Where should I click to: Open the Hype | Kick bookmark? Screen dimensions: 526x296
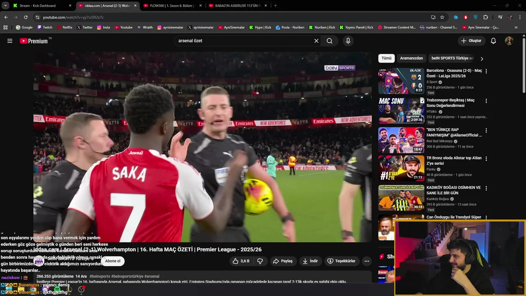pos(260,28)
